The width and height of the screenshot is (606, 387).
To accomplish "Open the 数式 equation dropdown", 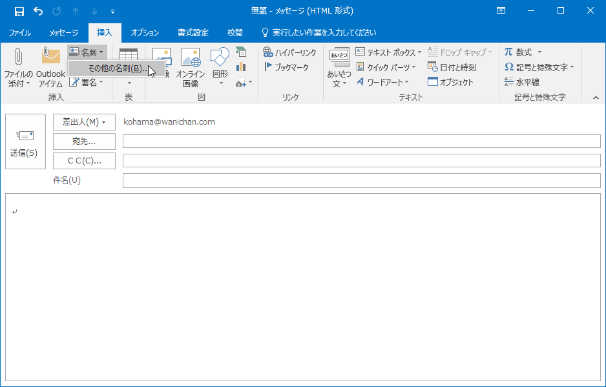I will click(523, 52).
